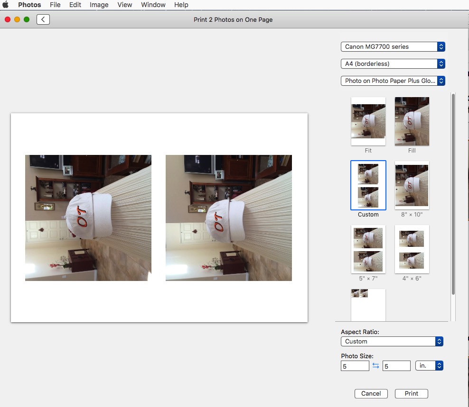The height and width of the screenshot is (407, 469).
Task: Open the inches unit dropdown
Action: click(429, 366)
